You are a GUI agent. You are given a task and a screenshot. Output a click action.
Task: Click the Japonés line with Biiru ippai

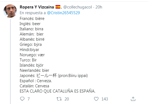pos(54,76)
